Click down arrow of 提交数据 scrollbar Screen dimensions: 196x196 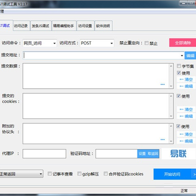pyautogui.click(x=171, y=86)
